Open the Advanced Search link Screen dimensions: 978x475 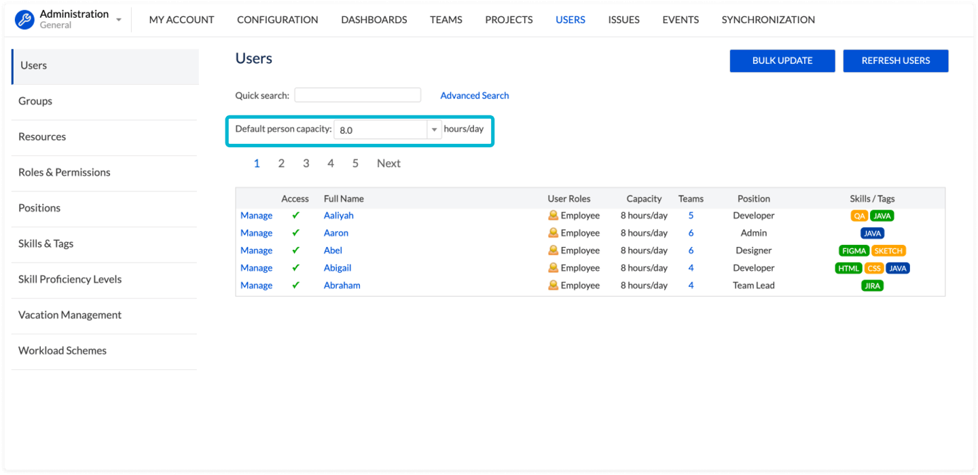(474, 96)
